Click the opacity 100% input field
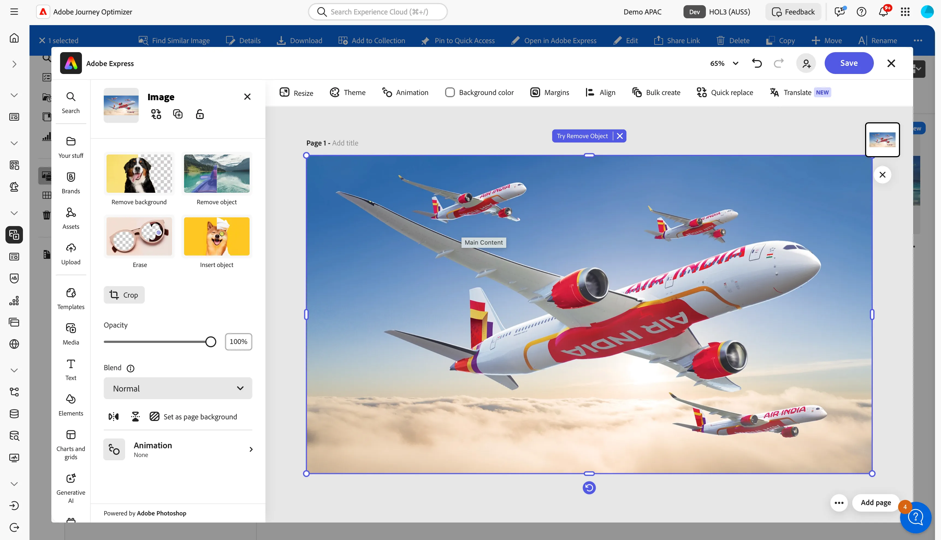 point(238,342)
